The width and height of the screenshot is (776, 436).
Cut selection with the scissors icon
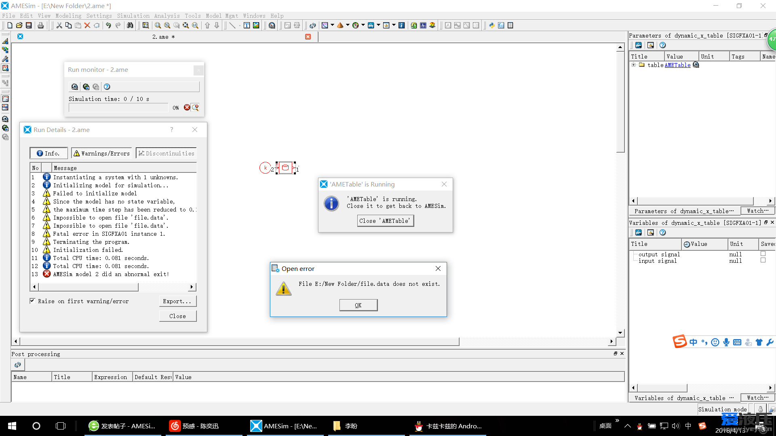click(x=59, y=25)
